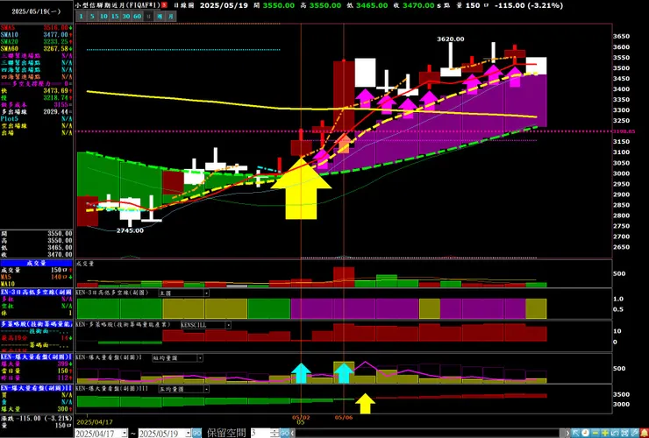The height and width of the screenshot is (438, 649).
Task: Select the weekly (周) period button
Action: 160,16
